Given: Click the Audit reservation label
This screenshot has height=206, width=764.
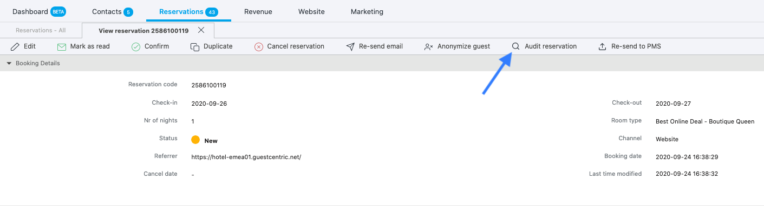Looking at the screenshot, I should pos(551,46).
